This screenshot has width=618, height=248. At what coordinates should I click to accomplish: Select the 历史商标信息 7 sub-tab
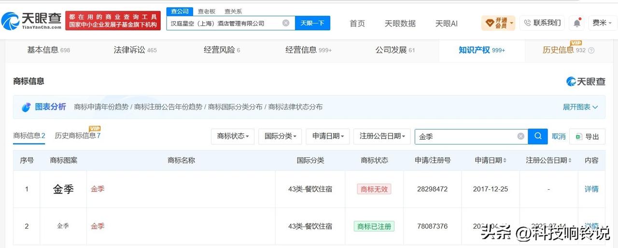point(78,136)
